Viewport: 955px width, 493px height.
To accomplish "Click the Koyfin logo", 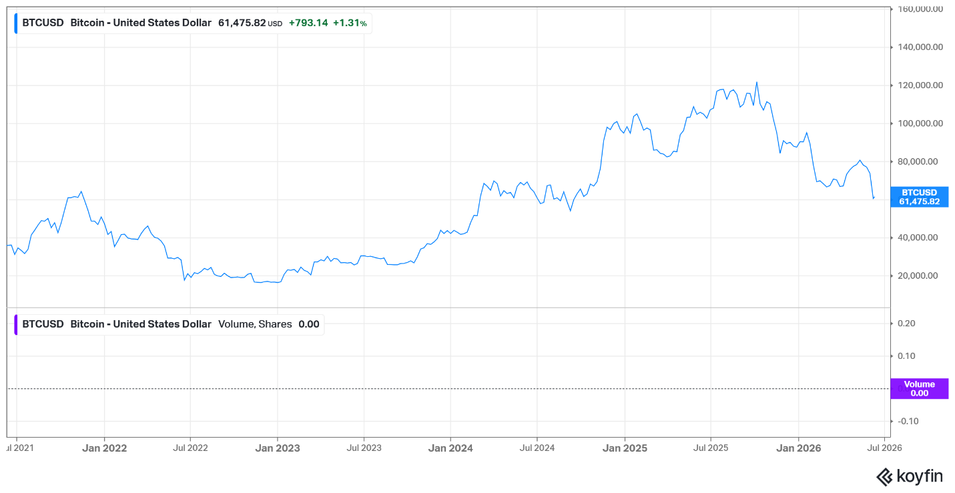I will [x=909, y=476].
